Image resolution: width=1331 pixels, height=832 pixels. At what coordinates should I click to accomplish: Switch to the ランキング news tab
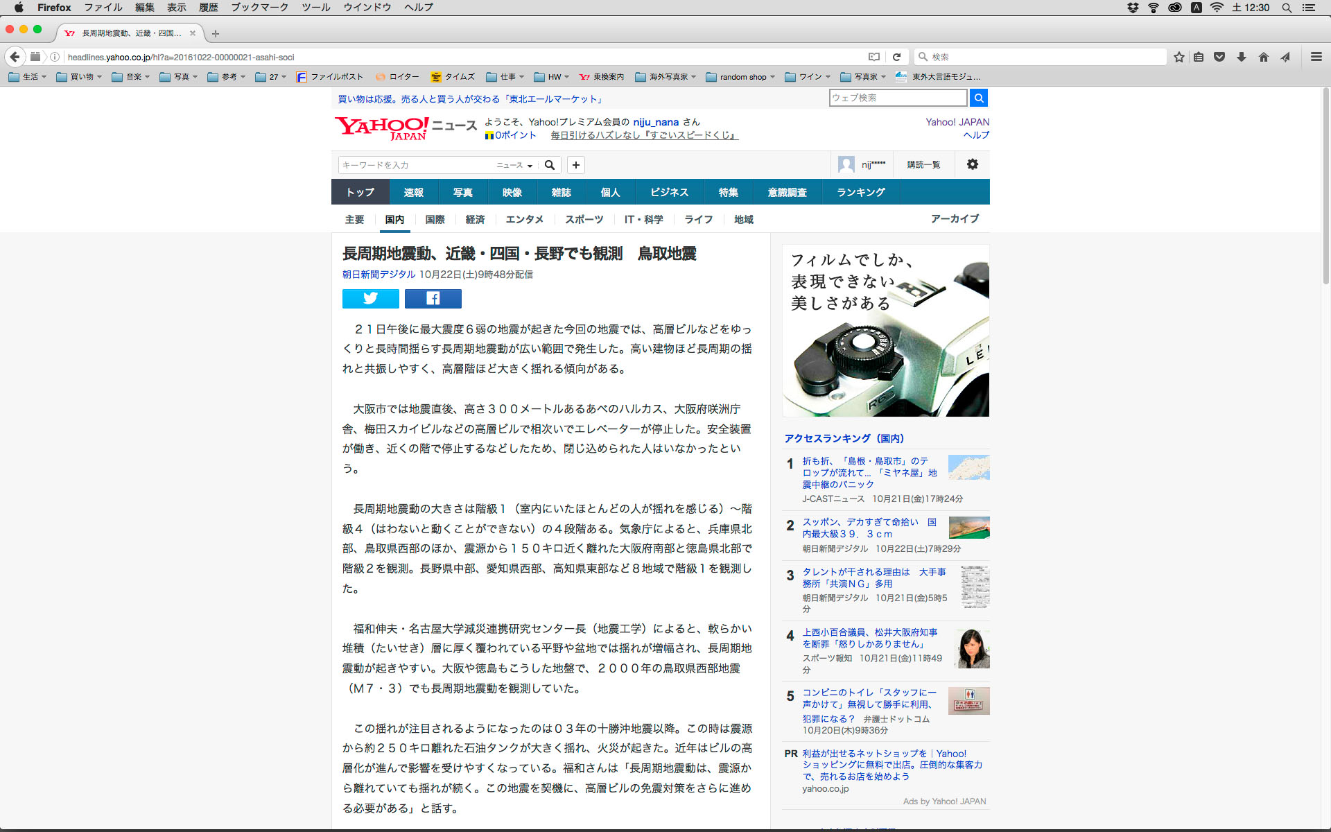pos(860,192)
